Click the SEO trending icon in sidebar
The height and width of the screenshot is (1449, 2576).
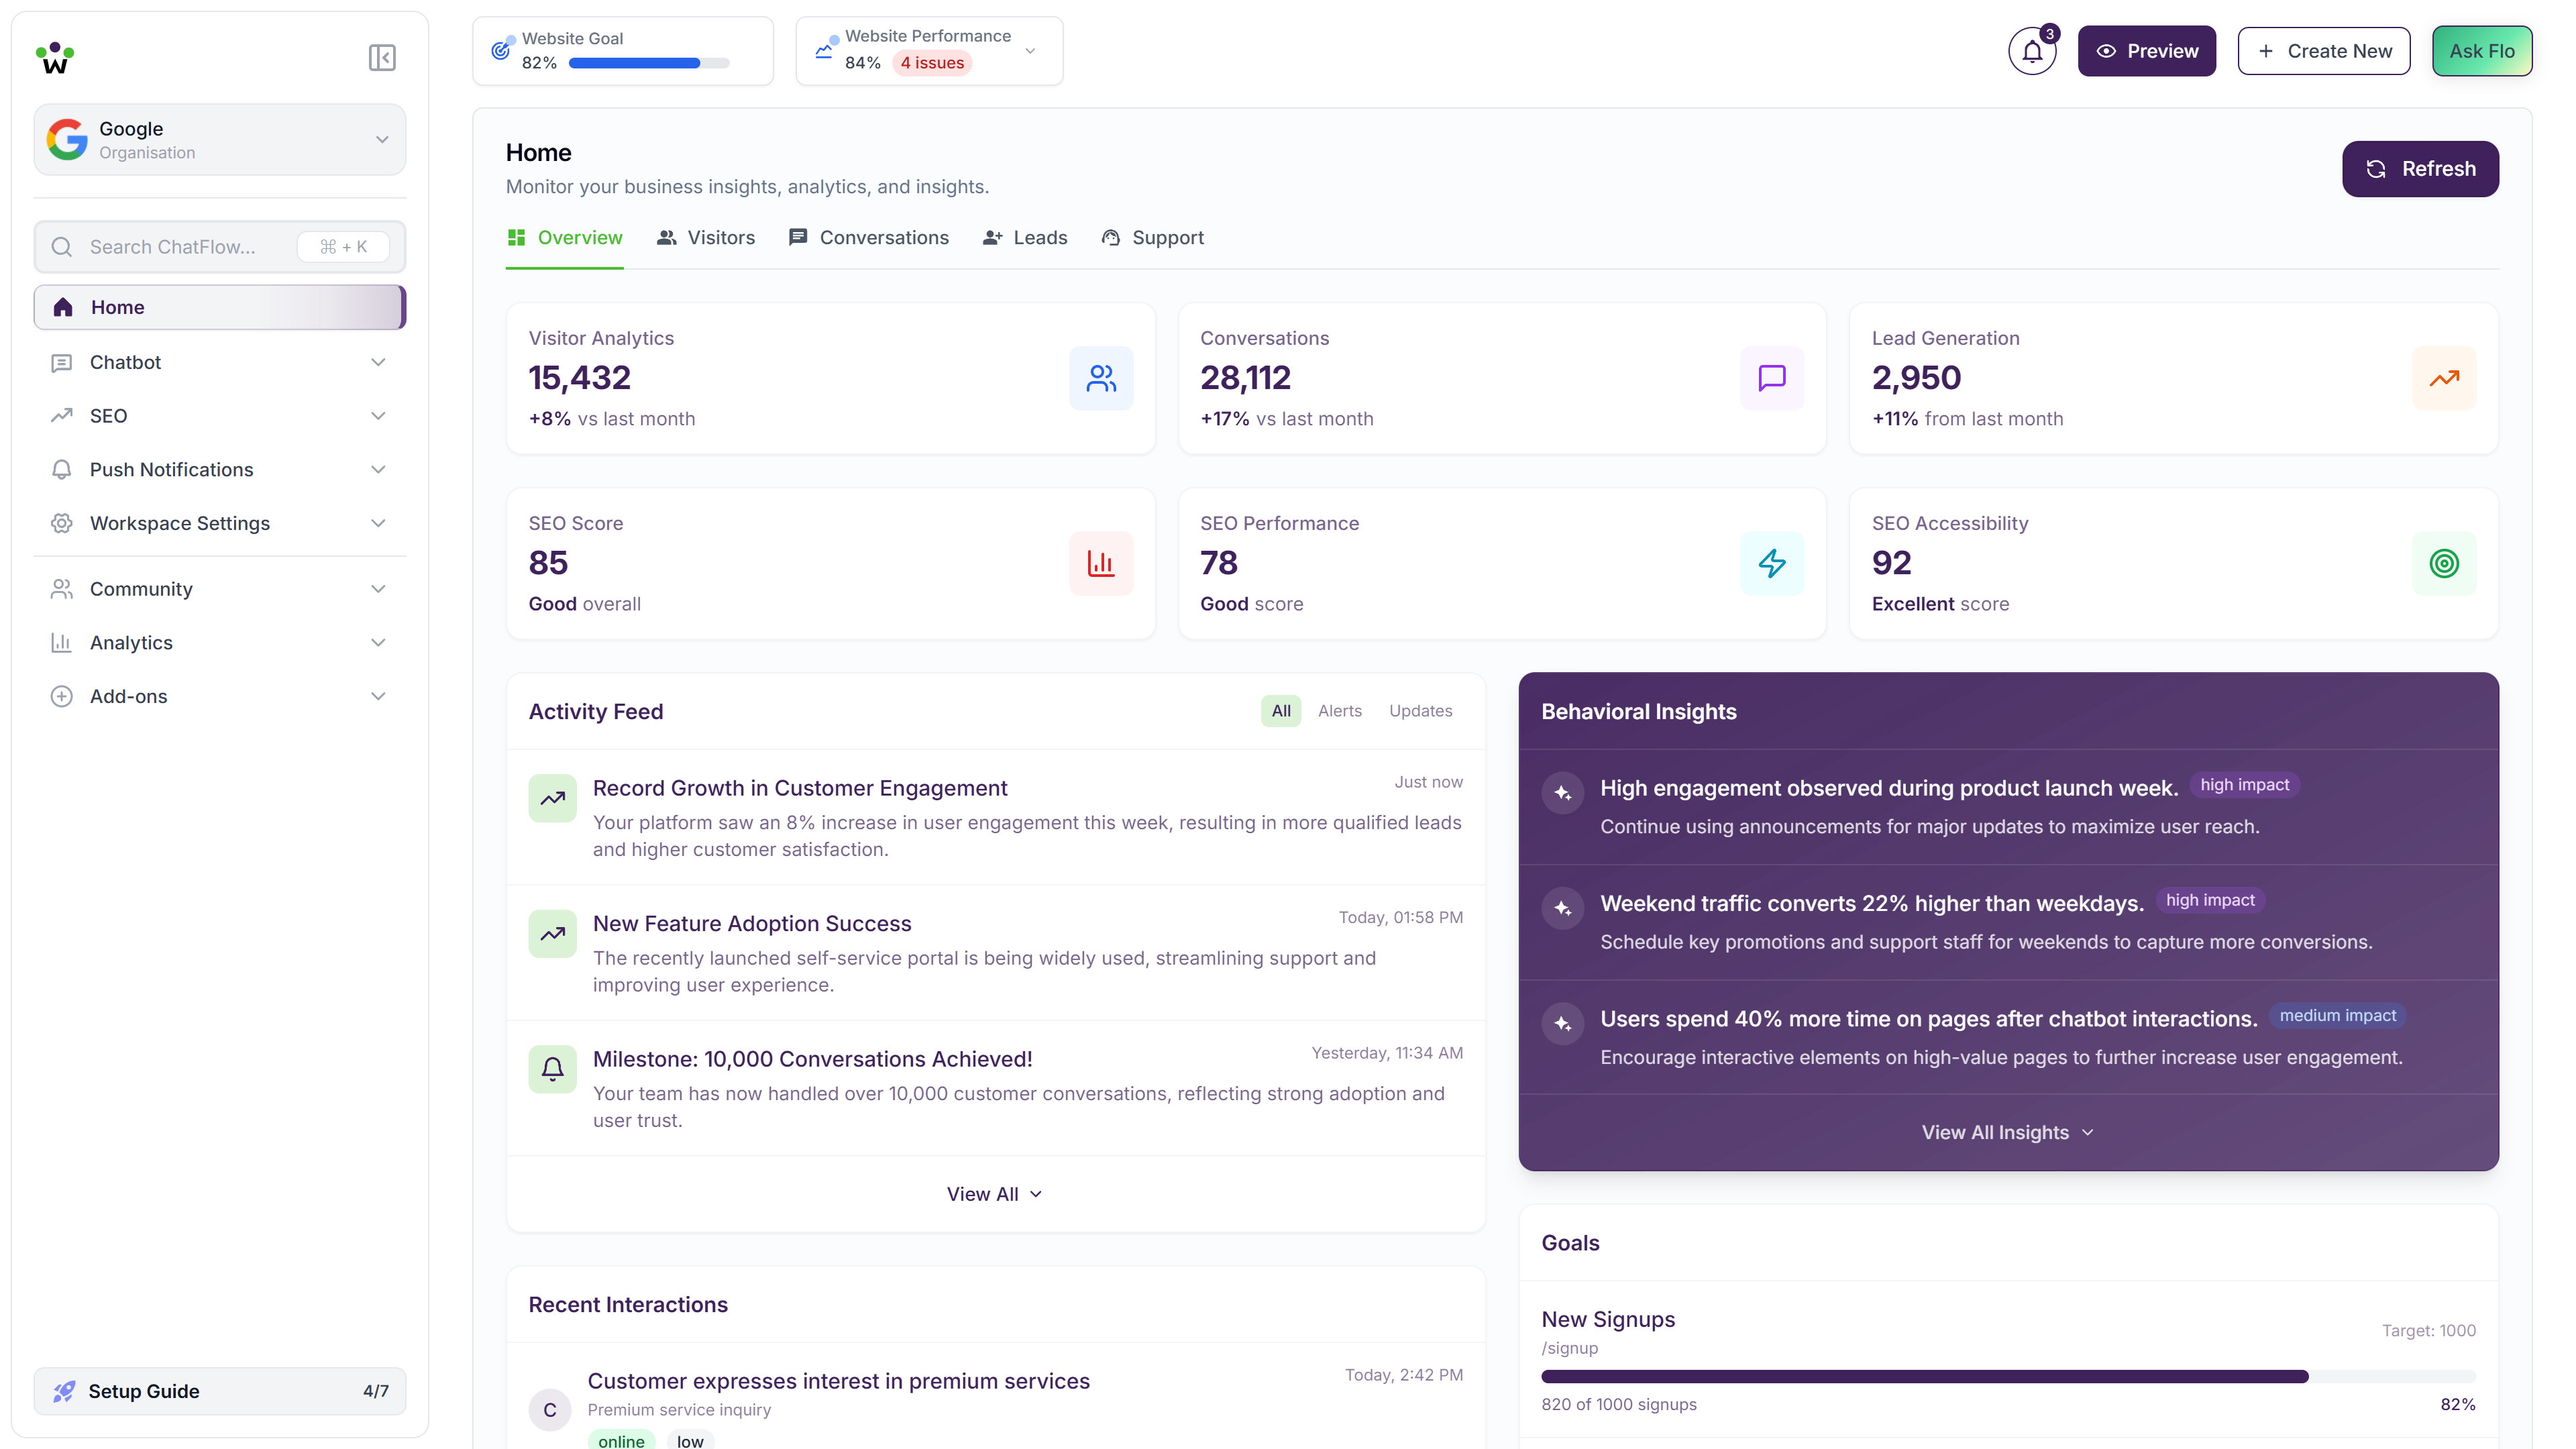(62, 416)
